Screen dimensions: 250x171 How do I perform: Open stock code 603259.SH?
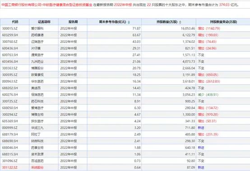click(x=10, y=35)
